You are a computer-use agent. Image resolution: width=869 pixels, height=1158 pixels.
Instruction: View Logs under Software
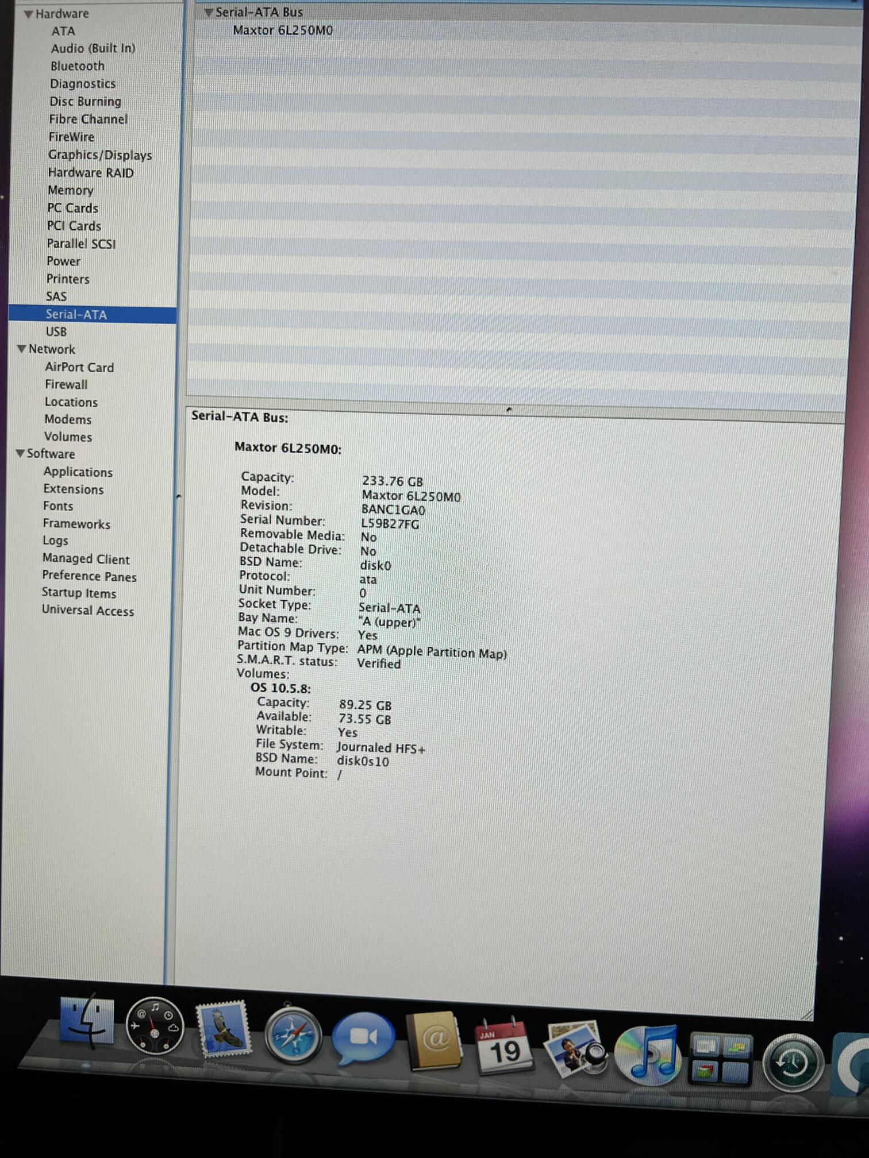pos(55,541)
